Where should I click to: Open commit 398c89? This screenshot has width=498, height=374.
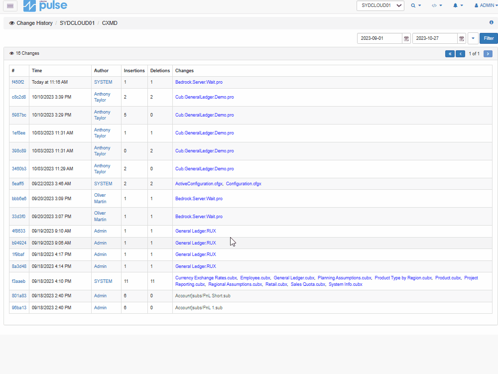(x=19, y=151)
